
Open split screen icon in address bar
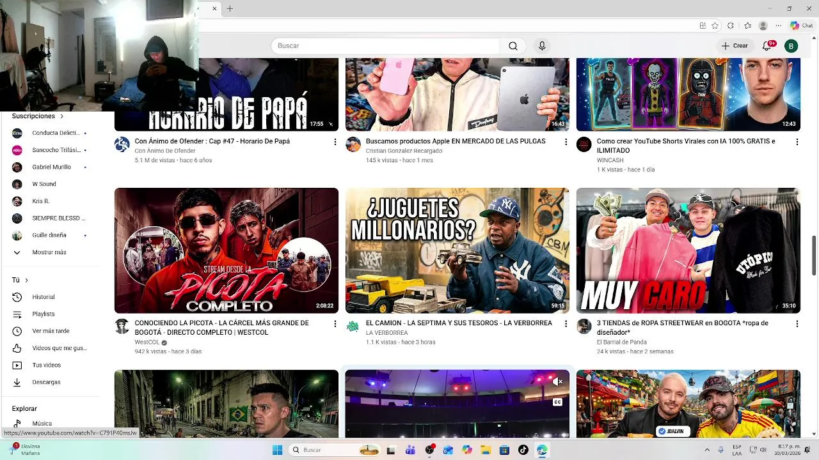[703, 26]
